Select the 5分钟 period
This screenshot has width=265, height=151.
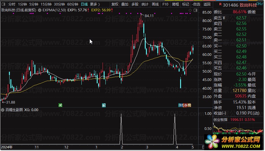34,4
